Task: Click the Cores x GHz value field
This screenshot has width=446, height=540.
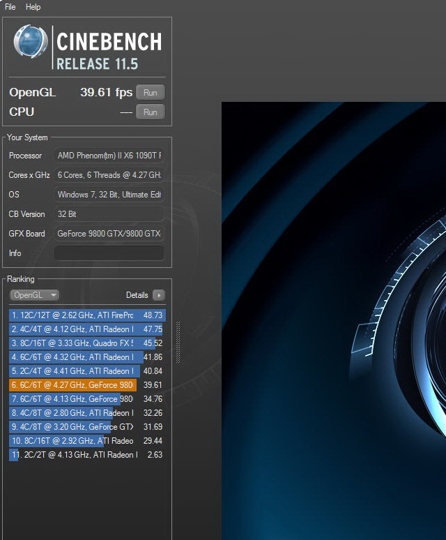Action: coord(109,175)
